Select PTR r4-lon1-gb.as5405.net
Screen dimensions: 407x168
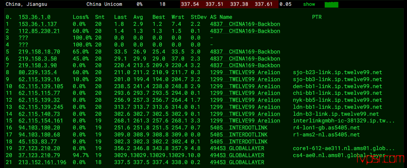tap(326, 128)
